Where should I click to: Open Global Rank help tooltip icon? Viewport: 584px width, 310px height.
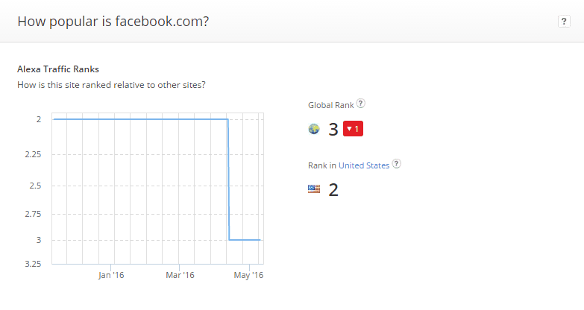(360, 104)
